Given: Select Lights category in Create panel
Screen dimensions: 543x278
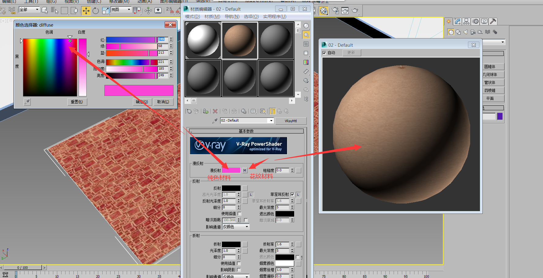Looking at the screenshot, I should coord(466,32).
